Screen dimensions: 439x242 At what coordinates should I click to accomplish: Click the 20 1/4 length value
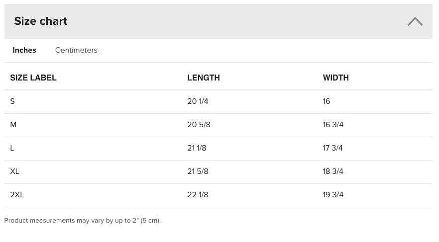click(x=198, y=101)
